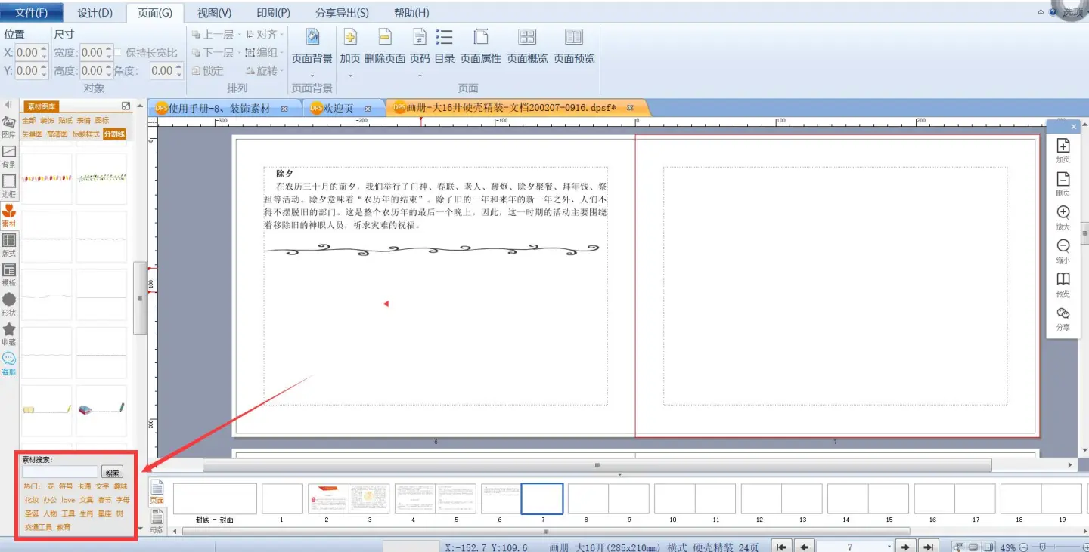Open the 分享 share icon on right panel
1089x552 pixels.
(1063, 318)
